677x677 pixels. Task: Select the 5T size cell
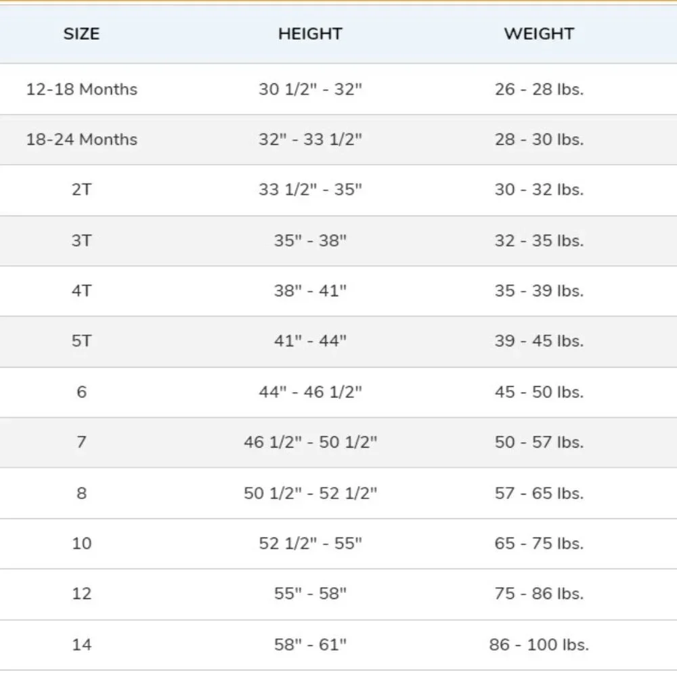(x=82, y=341)
